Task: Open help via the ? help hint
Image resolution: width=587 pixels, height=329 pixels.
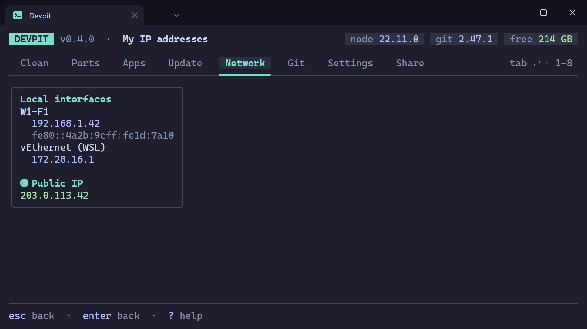Action: click(185, 316)
